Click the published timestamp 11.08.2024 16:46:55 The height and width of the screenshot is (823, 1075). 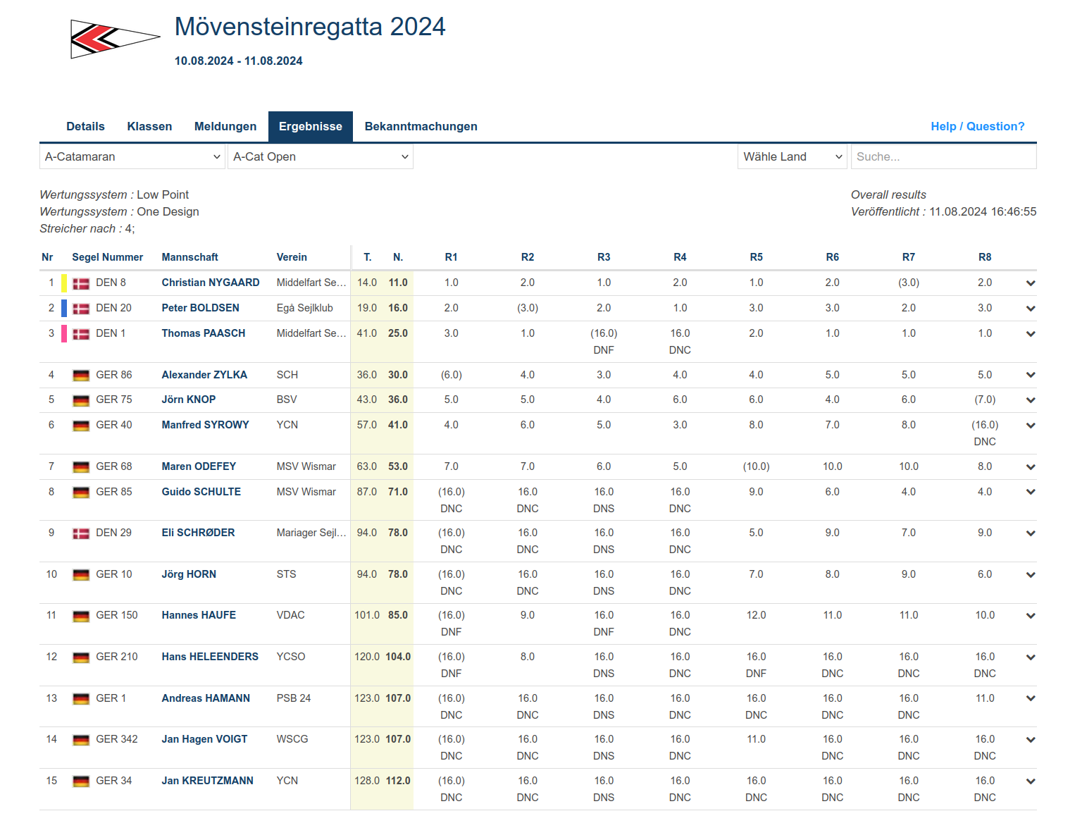[983, 211]
